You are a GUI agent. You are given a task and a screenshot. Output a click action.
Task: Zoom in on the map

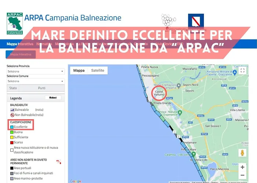(242, 167)
